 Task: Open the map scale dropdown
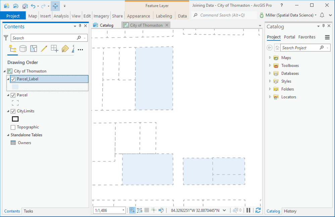coord(123,210)
